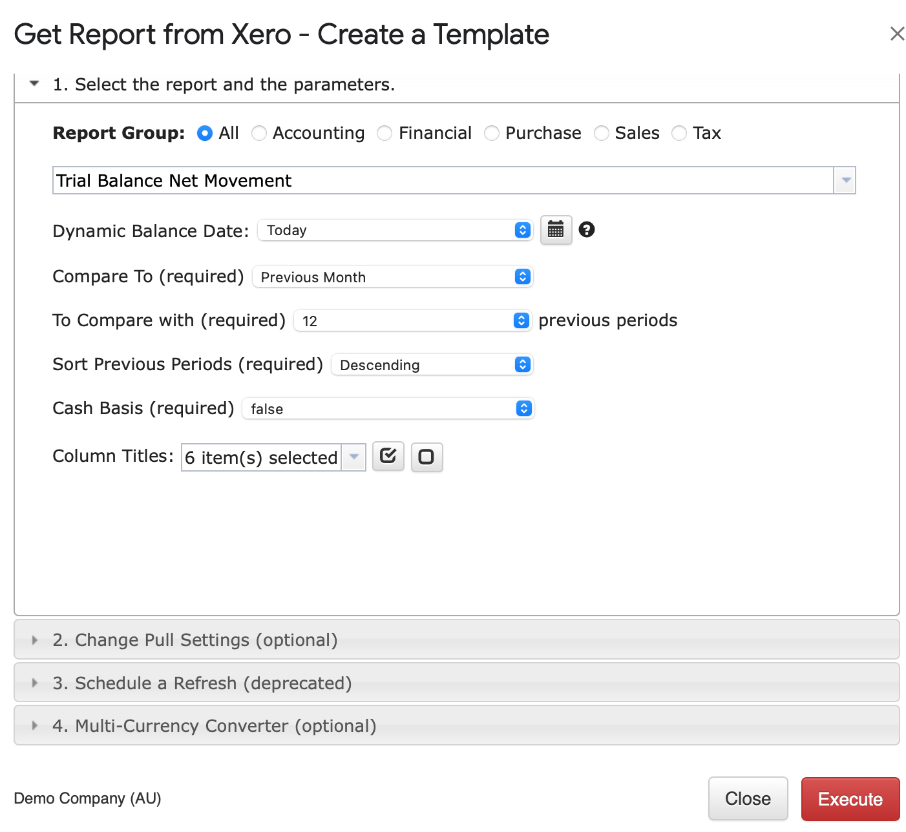The height and width of the screenshot is (832, 906).
Task: Expand the Change Pull Settings section
Action: pyautogui.click(x=195, y=640)
